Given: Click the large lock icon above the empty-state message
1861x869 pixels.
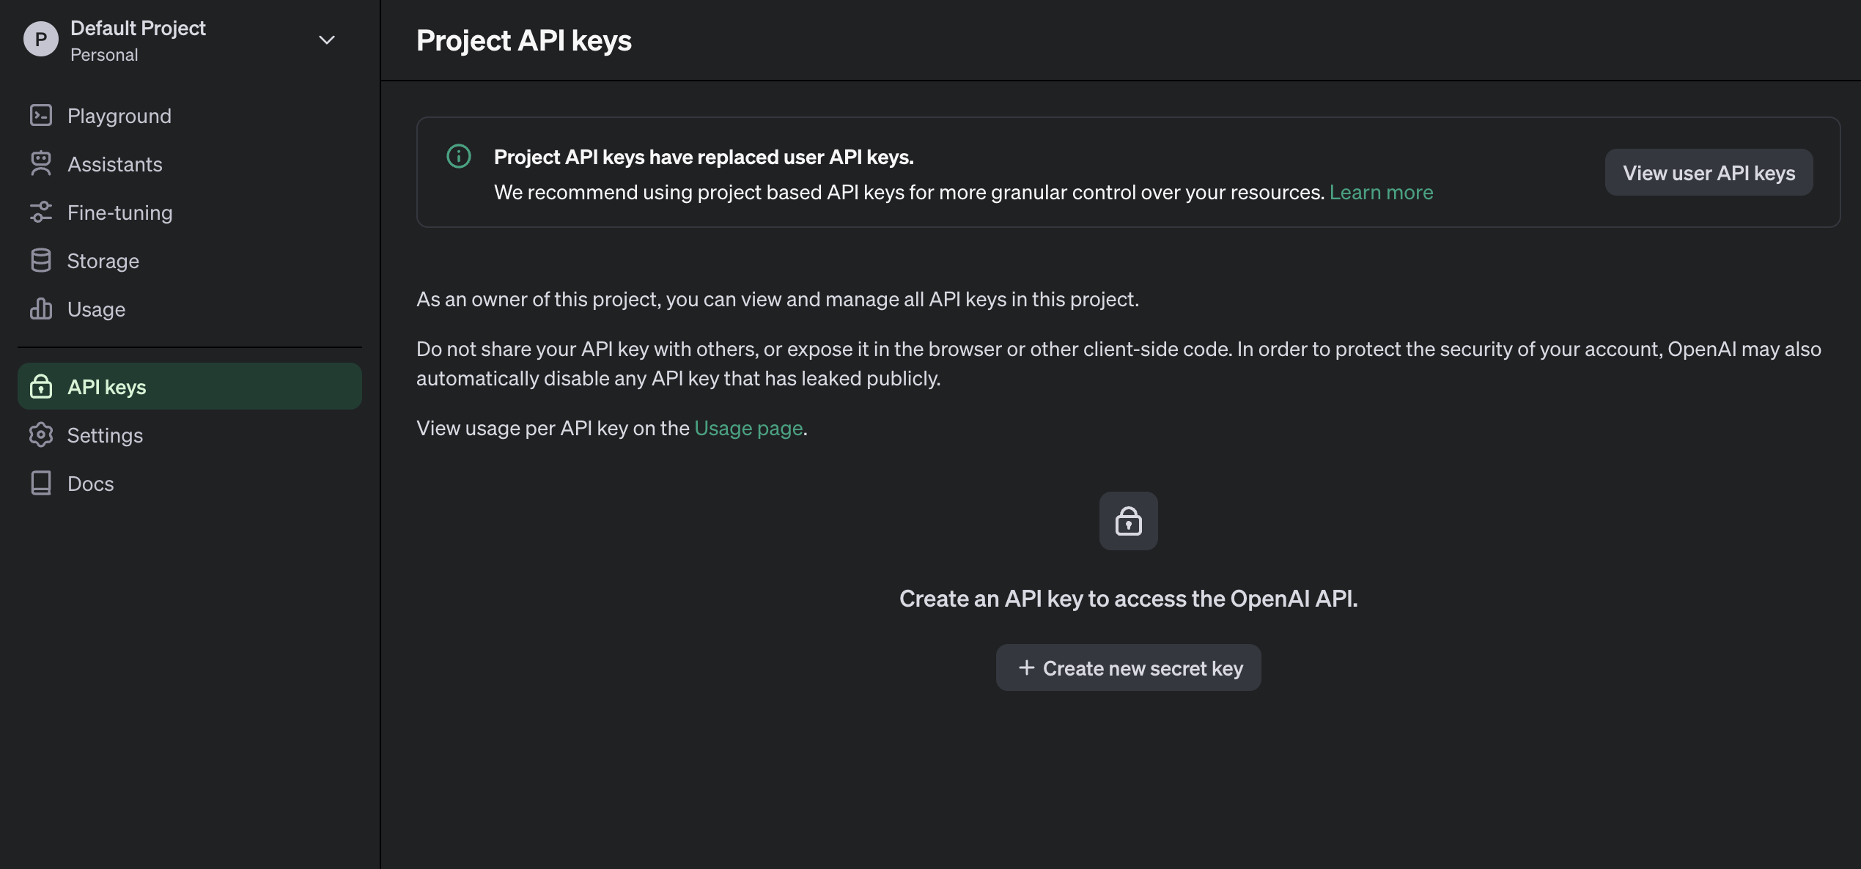Looking at the screenshot, I should [1129, 521].
